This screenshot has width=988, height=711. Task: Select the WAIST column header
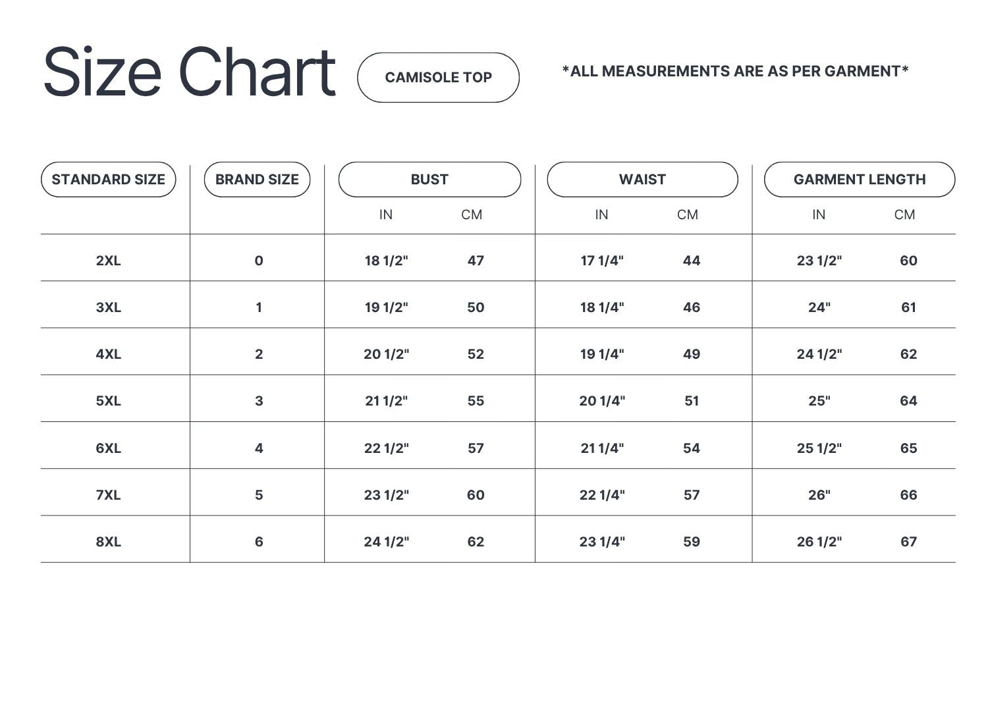(642, 180)
